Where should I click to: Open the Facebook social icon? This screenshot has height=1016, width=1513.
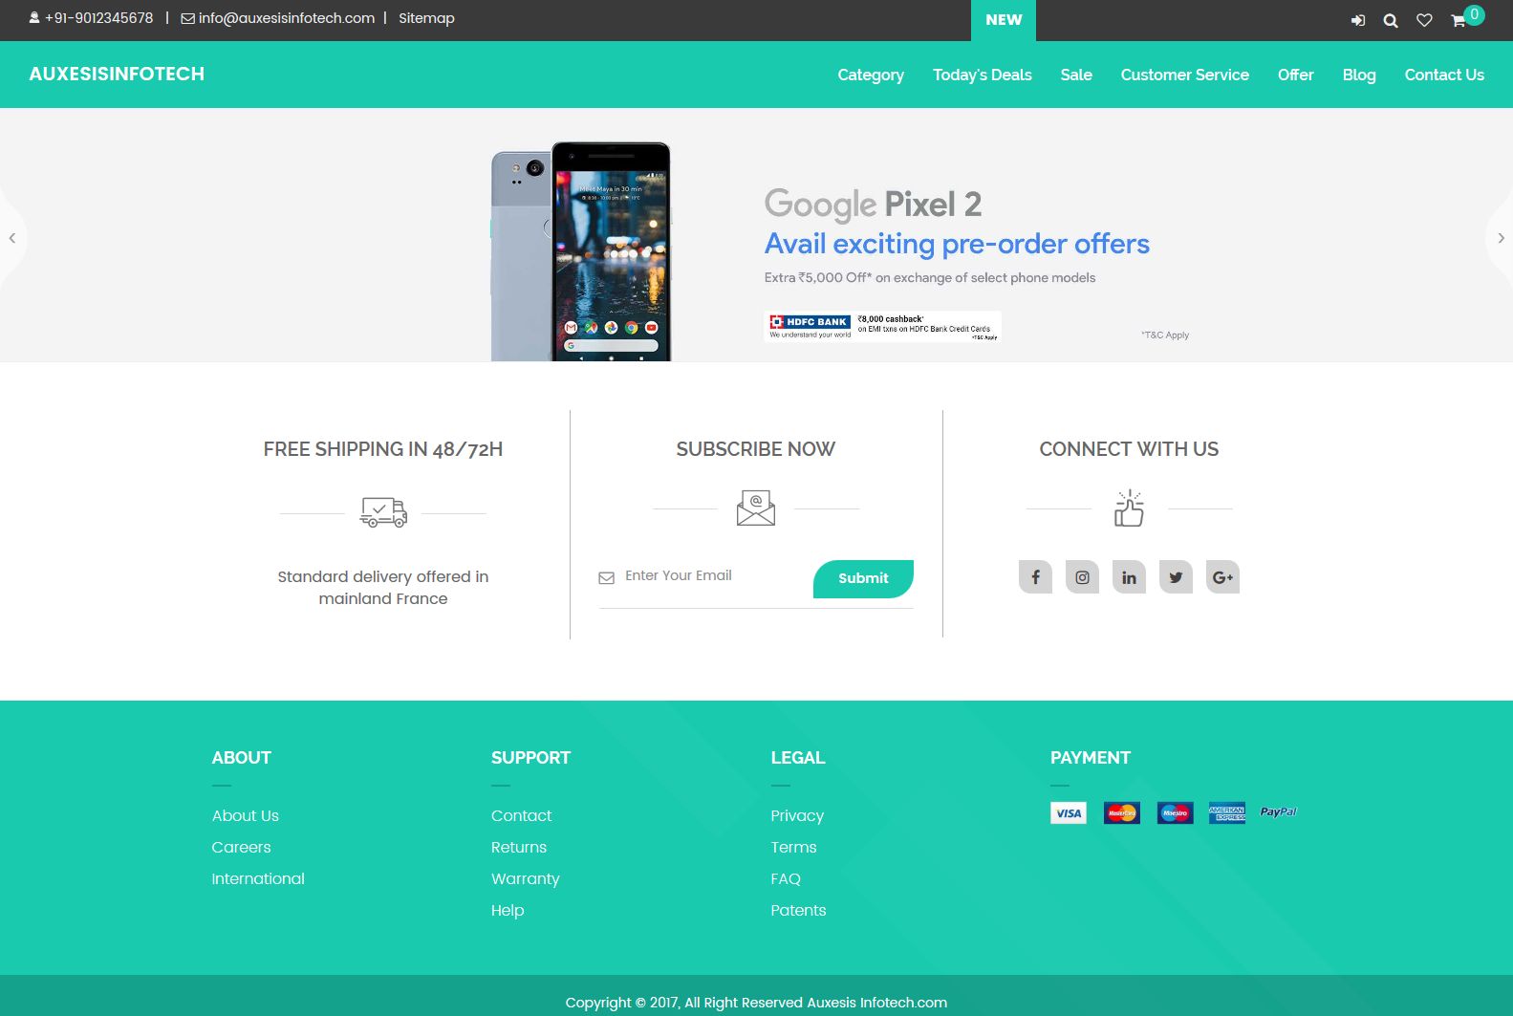pyautogui.click(x=1035, y=577)
